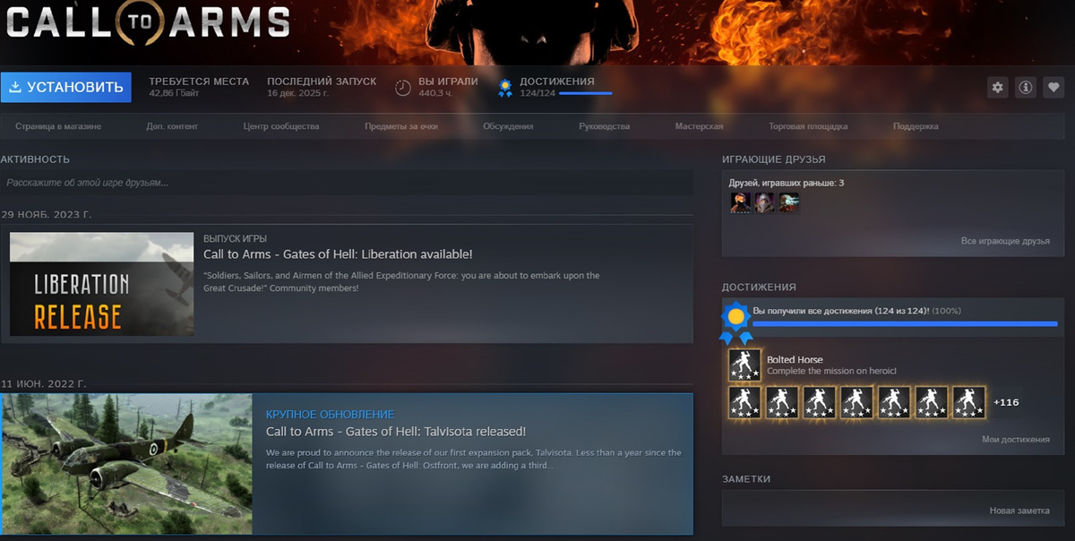Image resolution: width=1075 pixels, height=541 pixels.
Task: Click ДОСТИЖЕНИЯ header label in top bar
Action: coord(556,82)
